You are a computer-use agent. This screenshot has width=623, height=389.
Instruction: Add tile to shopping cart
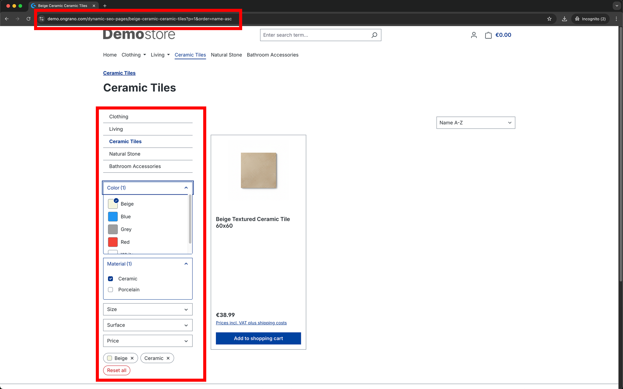(258, 339)
